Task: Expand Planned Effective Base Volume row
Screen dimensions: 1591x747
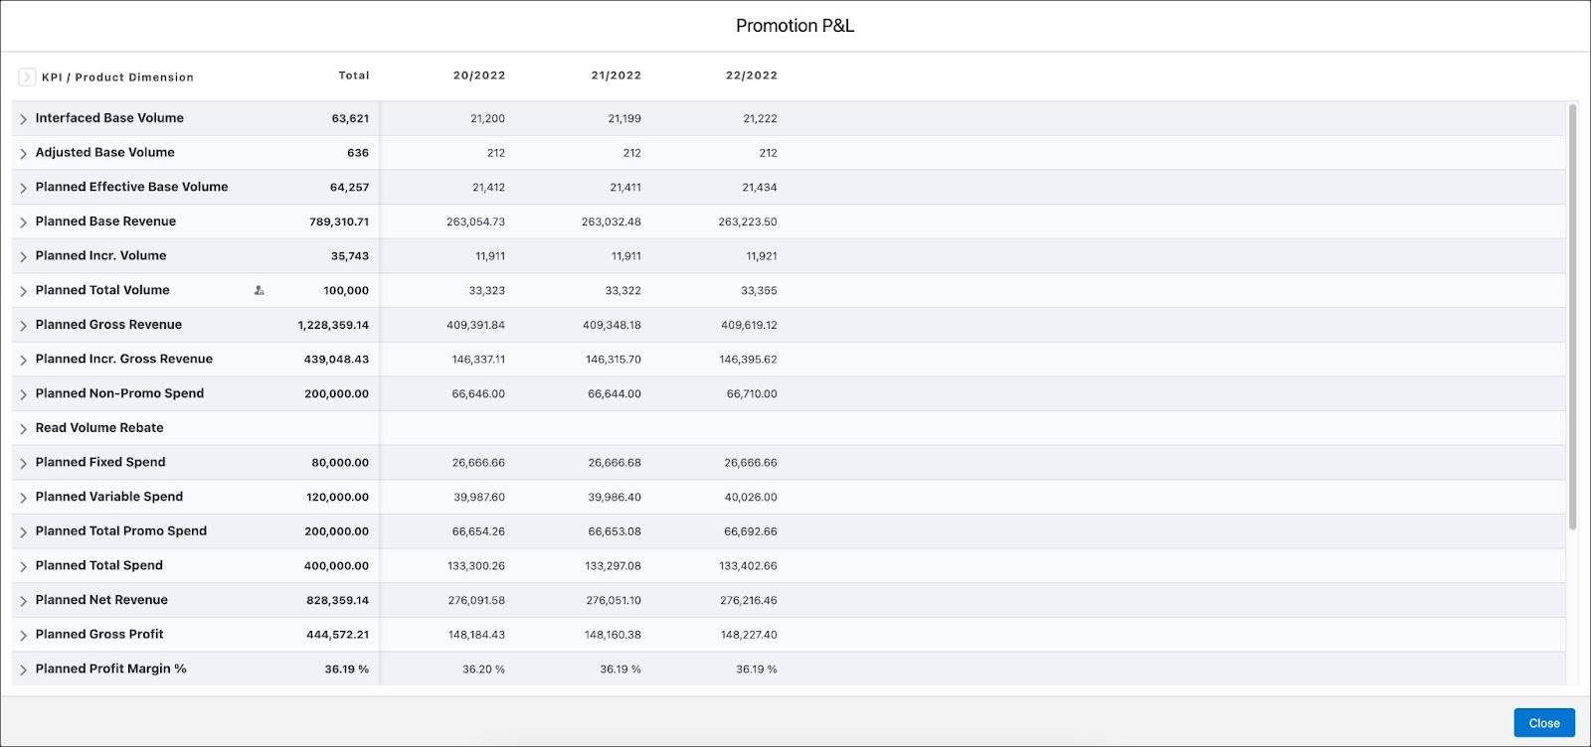Action: pyautogui.click(x=23, y=188)
